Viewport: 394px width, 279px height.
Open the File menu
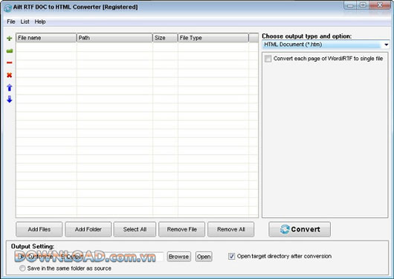click(x=11, y=22)
